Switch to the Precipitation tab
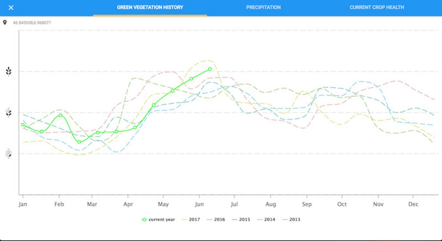Image resolution: width=442 pixels, height=241 pixels. tap(263, 8)
